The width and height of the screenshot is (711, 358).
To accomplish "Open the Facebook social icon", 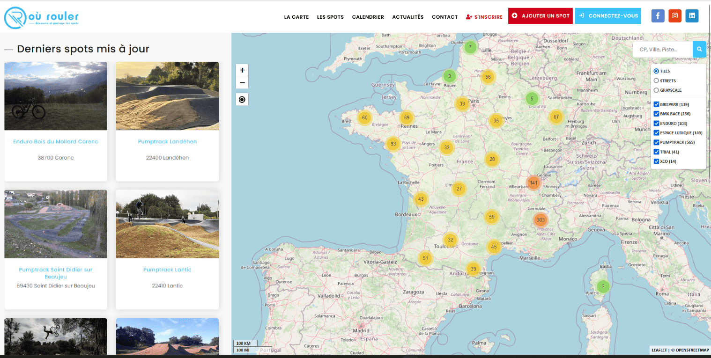I will [658, 15].
